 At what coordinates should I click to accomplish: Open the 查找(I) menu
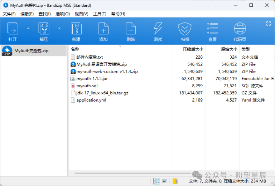pyautogui.click(x=44, y=14)
